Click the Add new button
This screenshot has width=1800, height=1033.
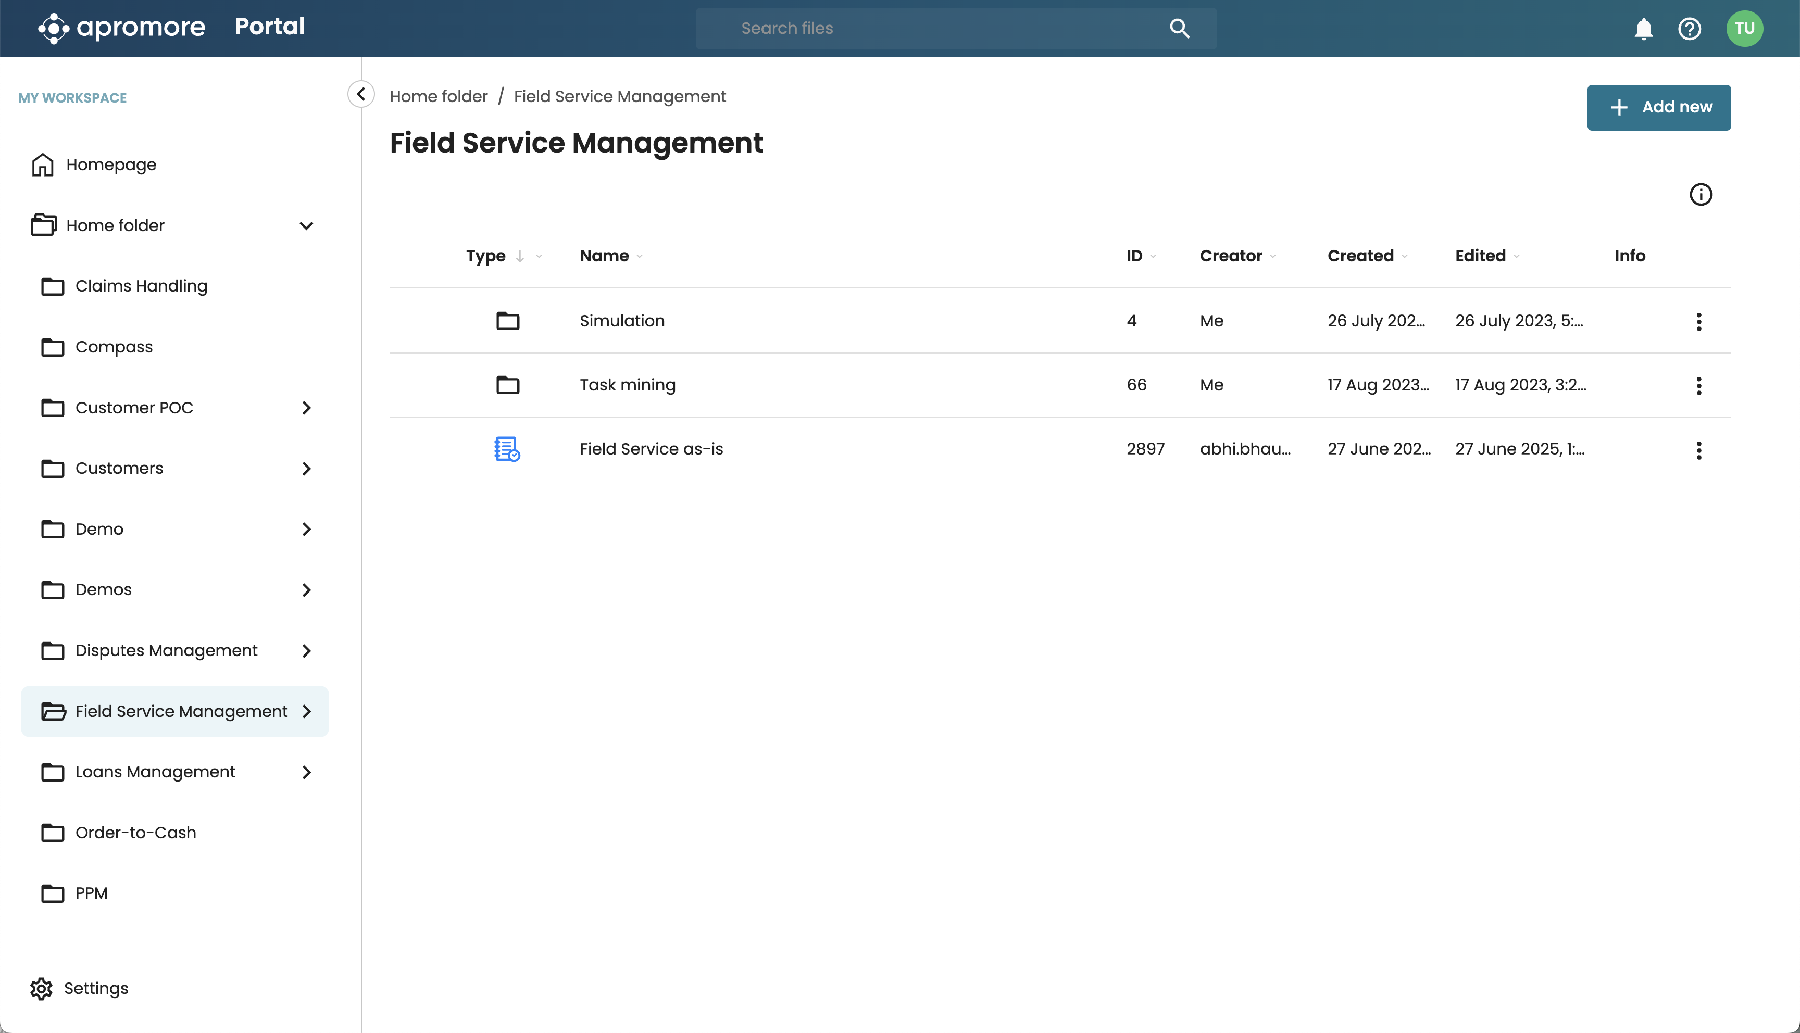pos(1659,107)
